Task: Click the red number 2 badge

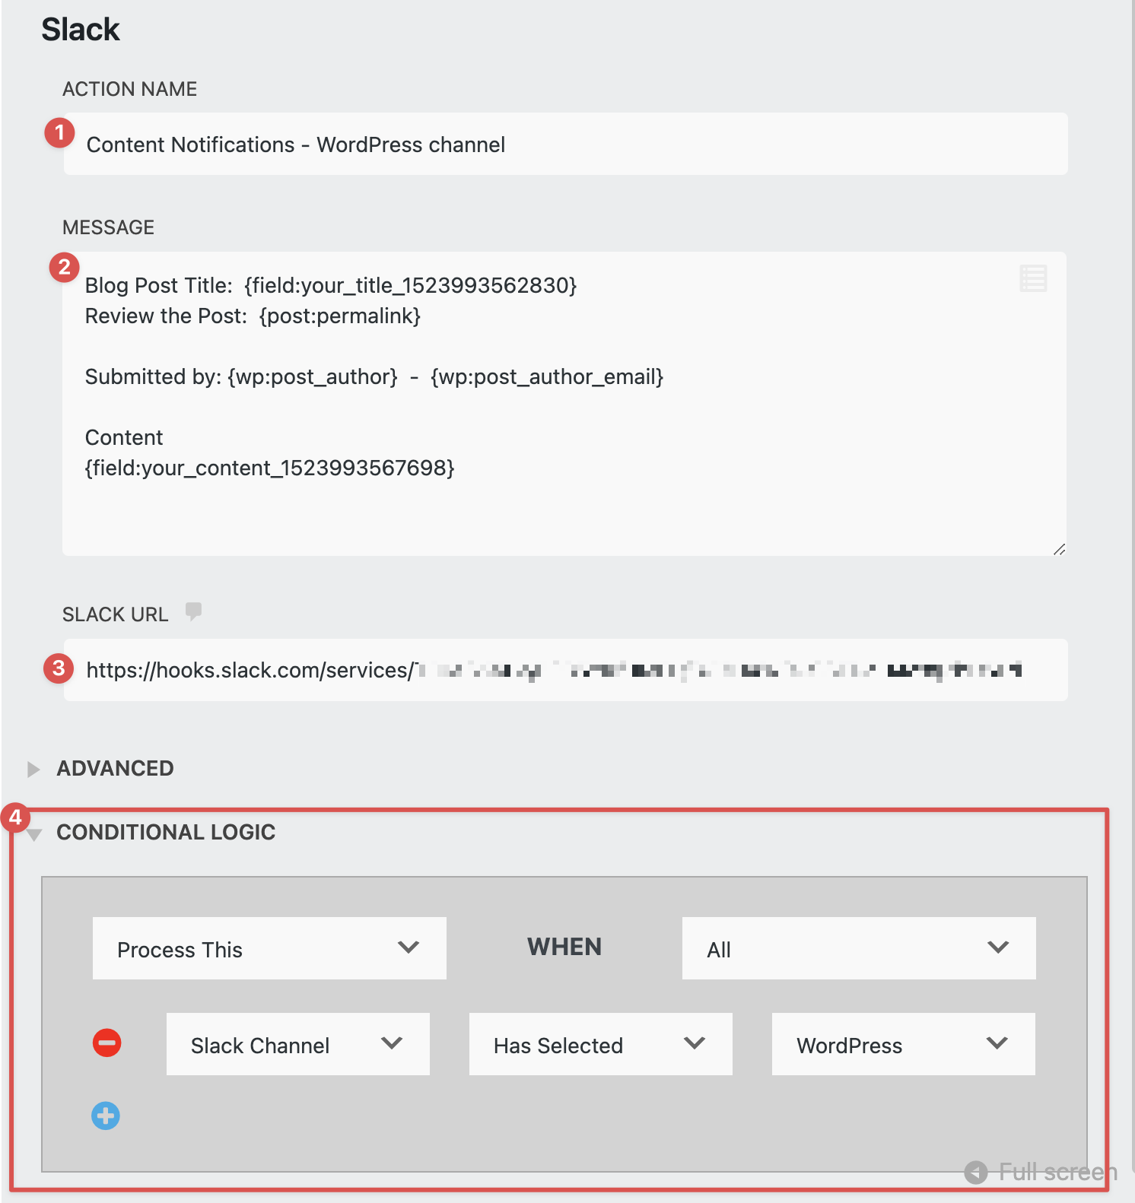Action: coord(65,267)
